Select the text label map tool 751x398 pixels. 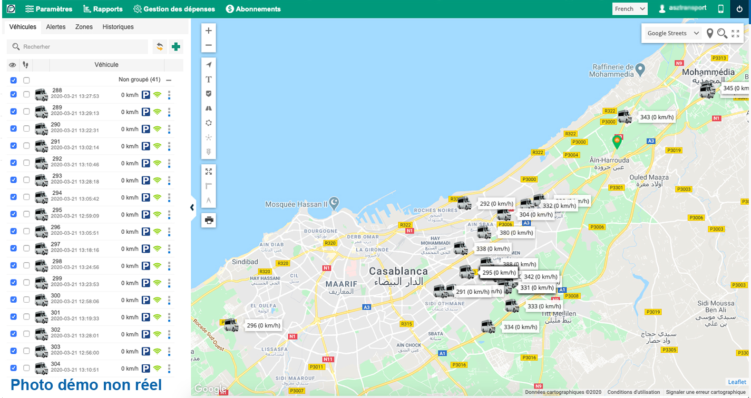(209, 79)
